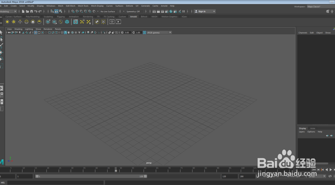The width and height of the screenshot is (335, 185).
Task: Open the Modeling Toolkit icon at top right
Action: coord(328,11)
